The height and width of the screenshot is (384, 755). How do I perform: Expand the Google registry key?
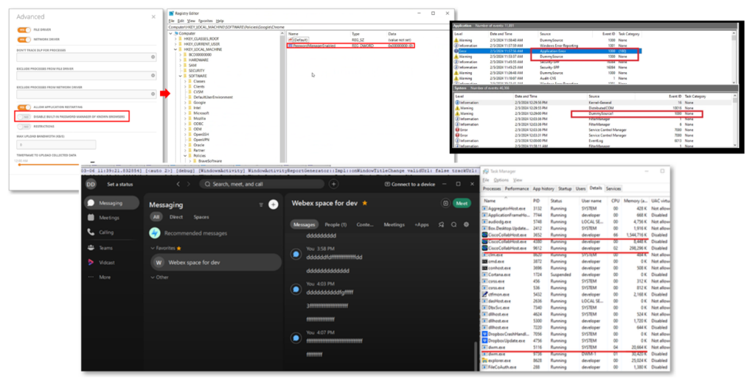point(184,102)
